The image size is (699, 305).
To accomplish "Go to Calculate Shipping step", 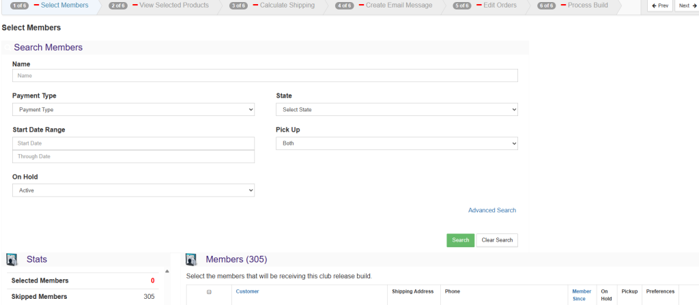I will click(287, 5).
